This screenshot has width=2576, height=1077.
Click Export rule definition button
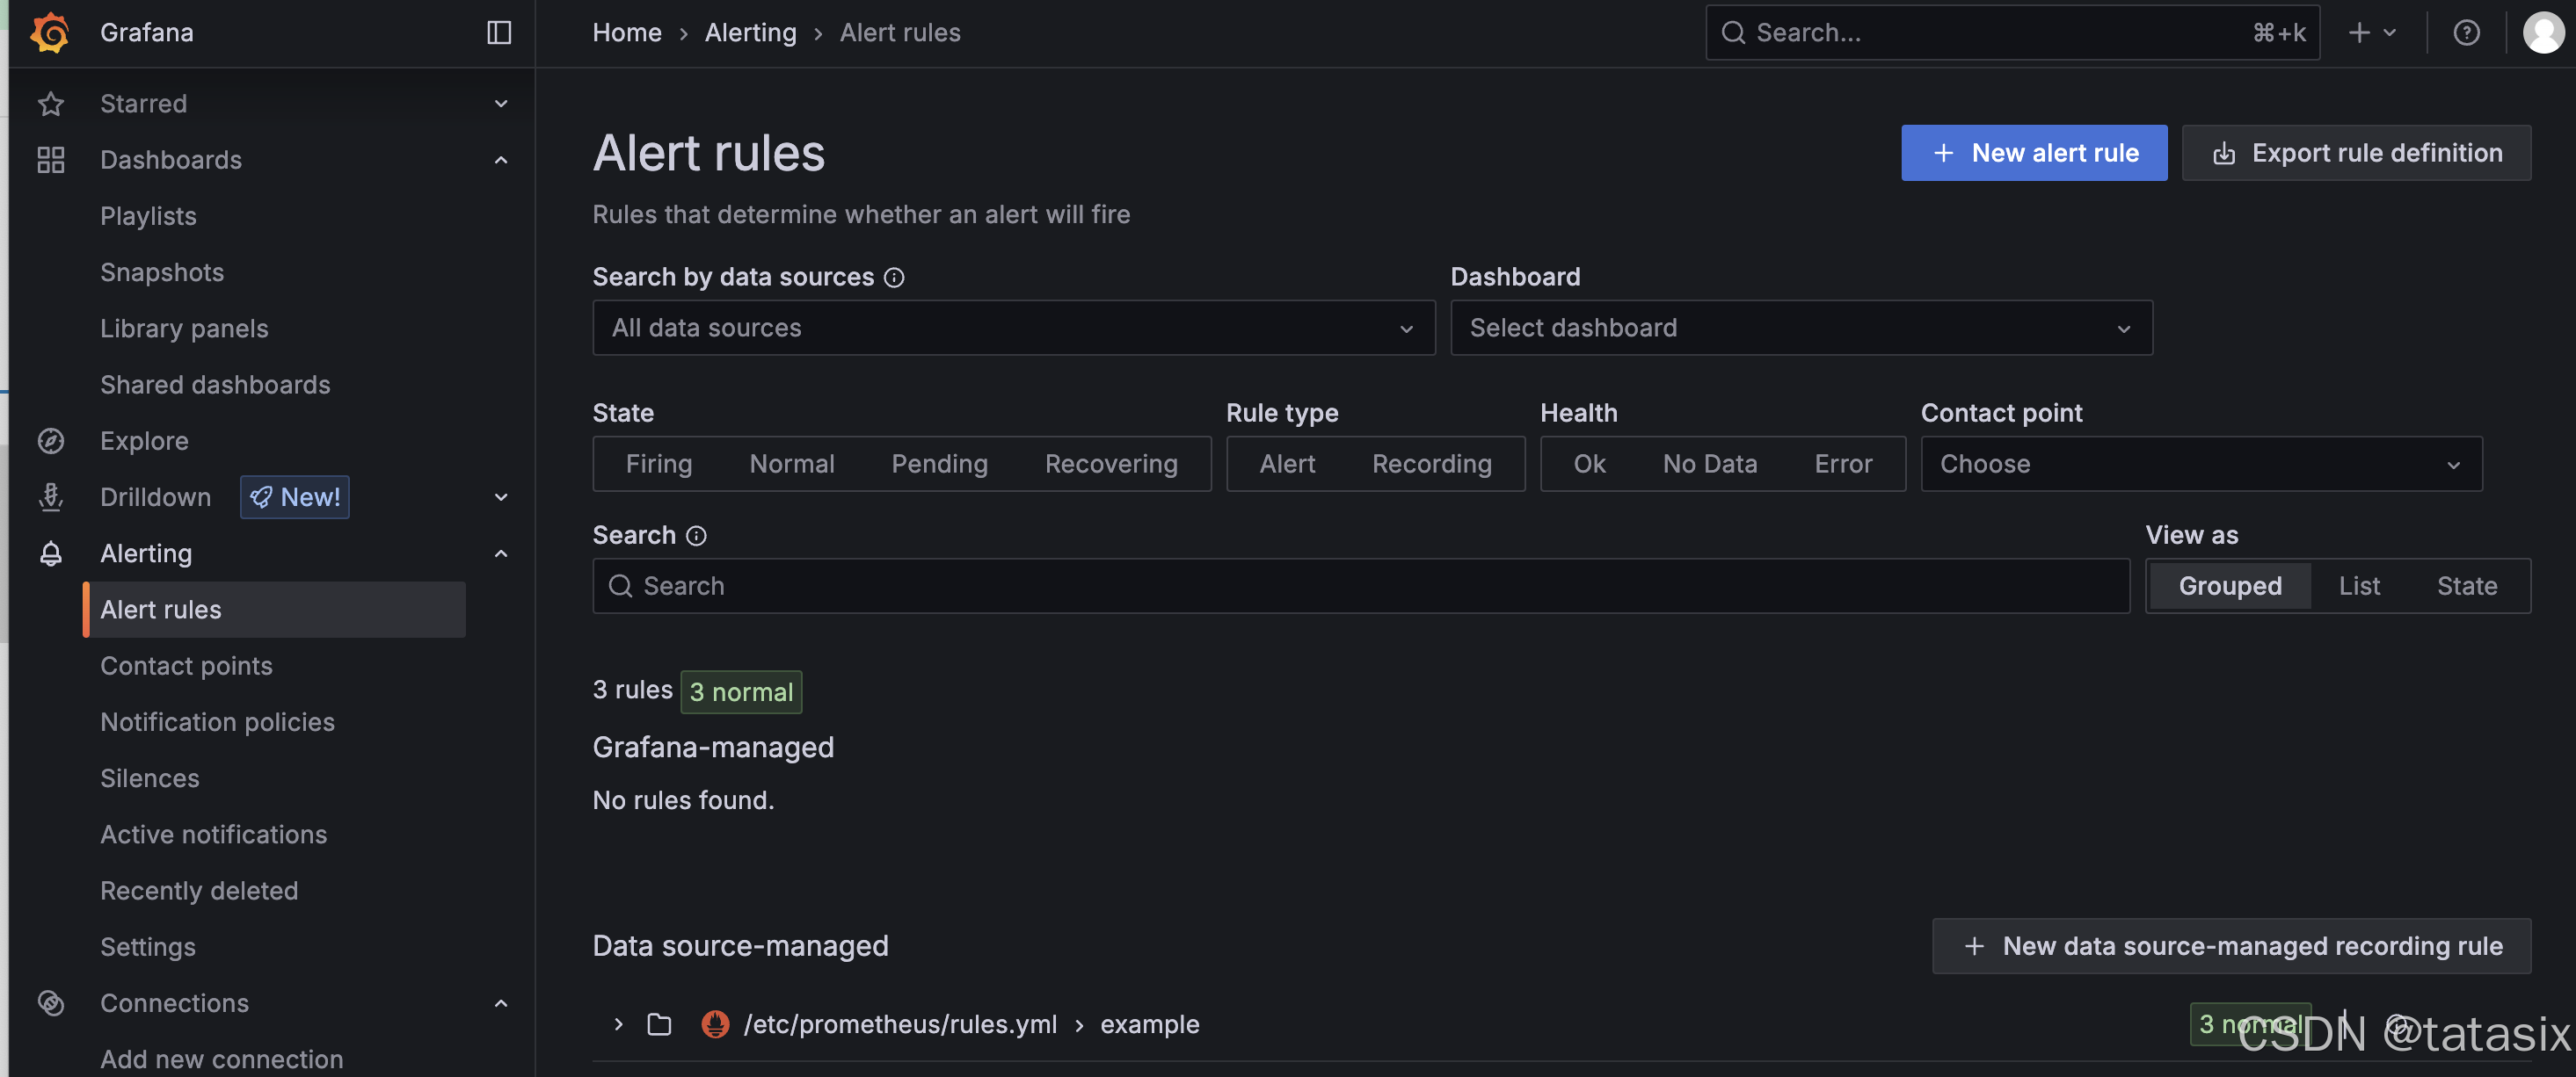(2355, 153)
